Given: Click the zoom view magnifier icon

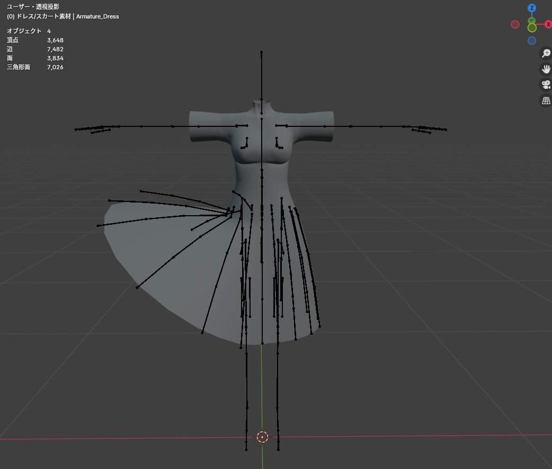Looking at the screenshot, I should pos(546,53).
